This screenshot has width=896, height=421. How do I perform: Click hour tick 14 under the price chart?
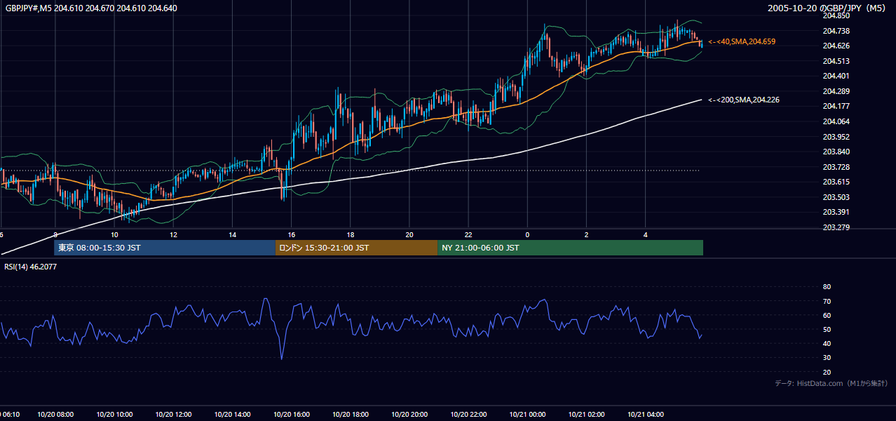[232, 235]
